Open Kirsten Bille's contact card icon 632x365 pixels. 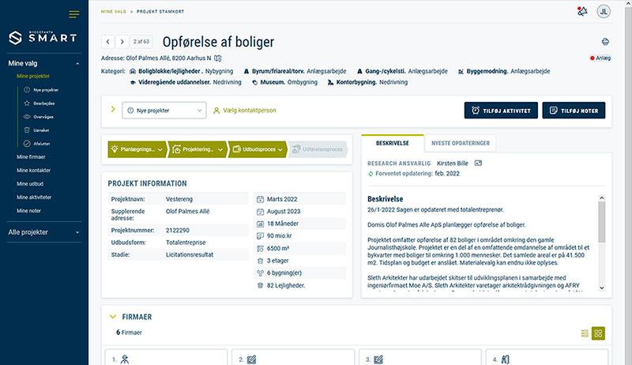click(478, 163)
